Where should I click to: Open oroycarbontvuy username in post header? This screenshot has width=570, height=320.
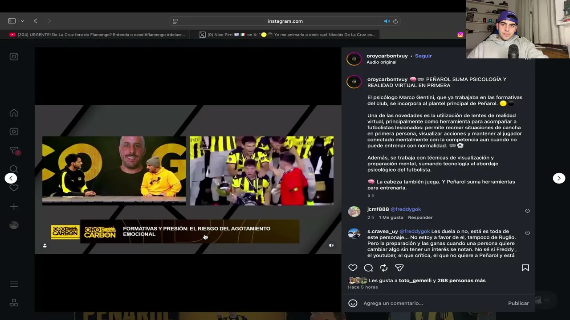pyautogui.click(x=387, y=56)
